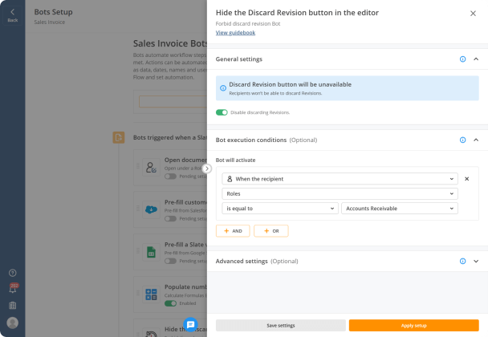This screenshot has width=488, height=337.
Task: Click the Bot will activate label
Action: [236, 160]
